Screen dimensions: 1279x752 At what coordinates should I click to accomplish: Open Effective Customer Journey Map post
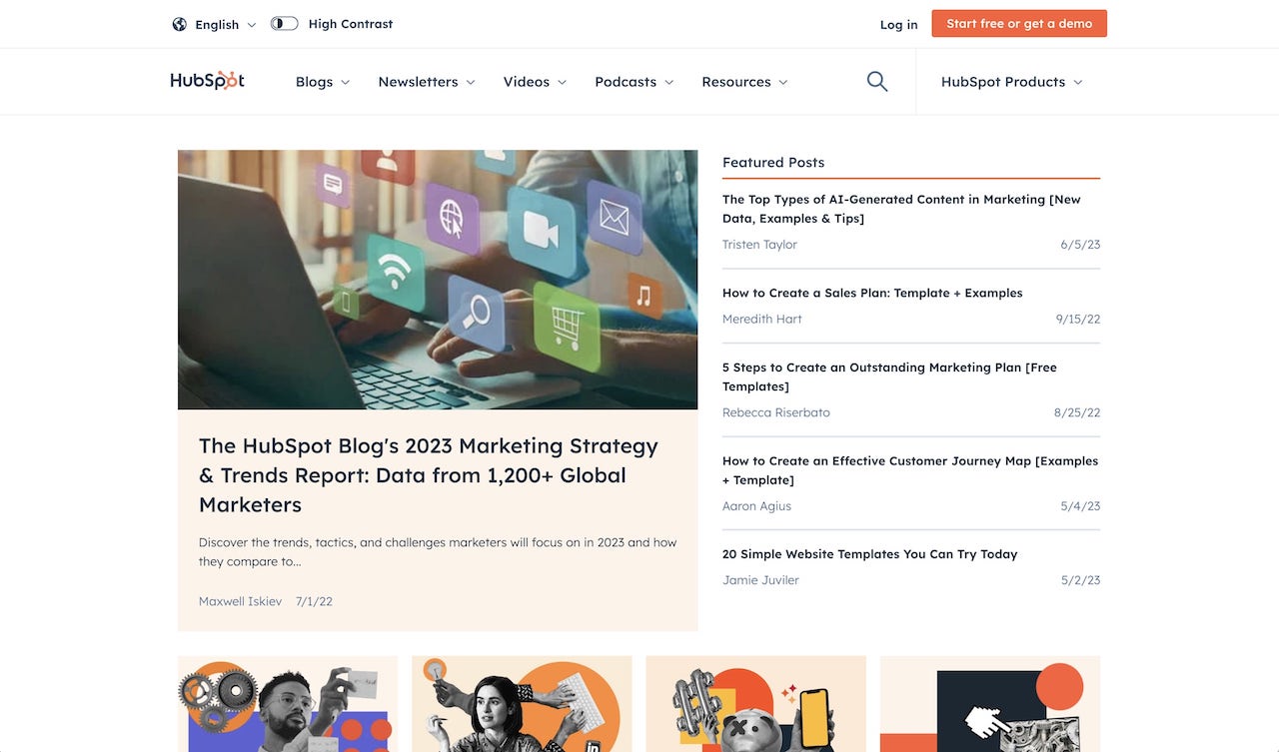[910, 470]
